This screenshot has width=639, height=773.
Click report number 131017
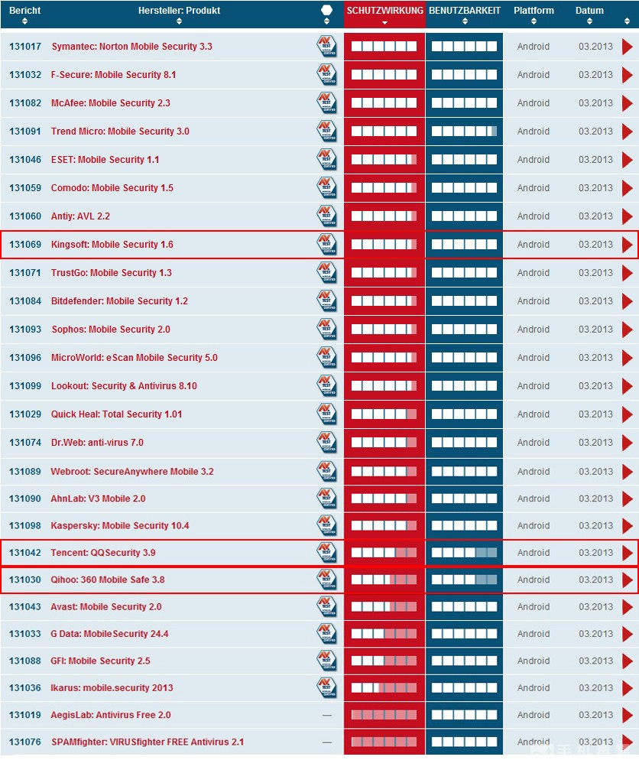coord(25,47)
